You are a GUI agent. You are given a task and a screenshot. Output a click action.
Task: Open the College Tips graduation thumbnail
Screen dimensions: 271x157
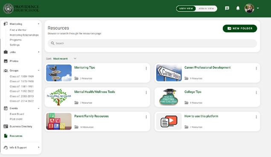(x=169, y=97)
